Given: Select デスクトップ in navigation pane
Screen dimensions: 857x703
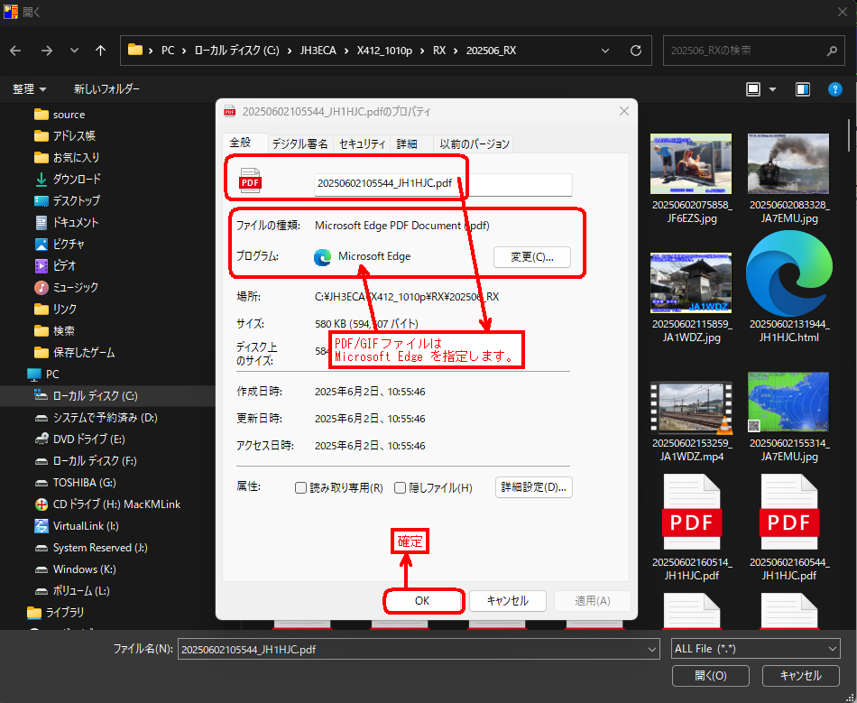Looking at the screenshot, I should (68, 201).
